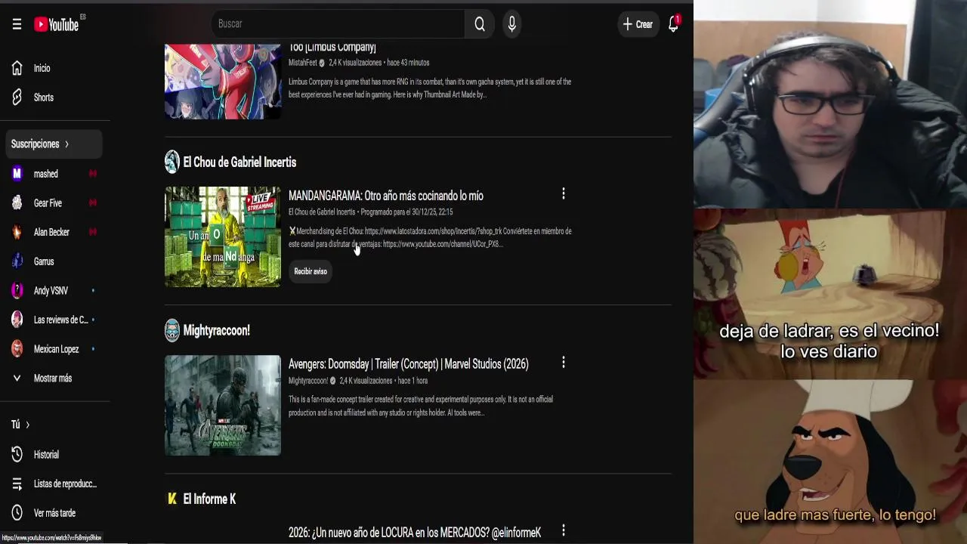Image resolution: width=967 pixels, height=544 pixels.
Task: Open Avengers: Doomsday trailer thumbnail
Action: [x=223, y=405]
